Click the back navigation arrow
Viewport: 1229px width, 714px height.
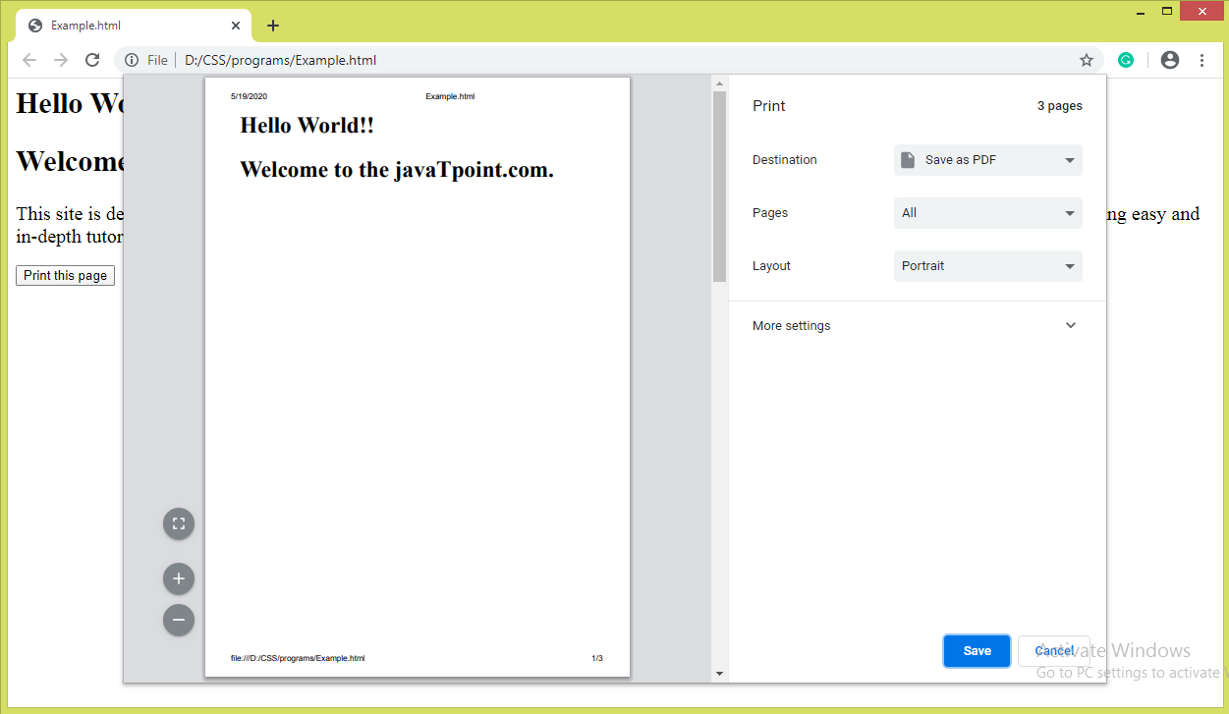pos(29,60)
